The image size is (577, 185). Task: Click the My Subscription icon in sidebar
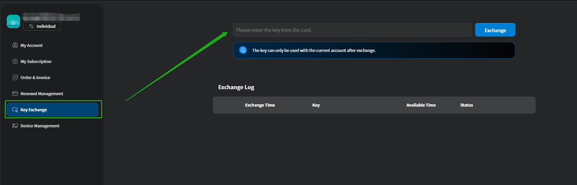[15, 61]
